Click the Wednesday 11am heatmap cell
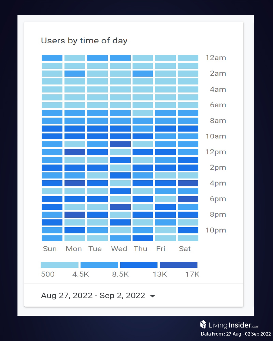 (x=120, y=144)
